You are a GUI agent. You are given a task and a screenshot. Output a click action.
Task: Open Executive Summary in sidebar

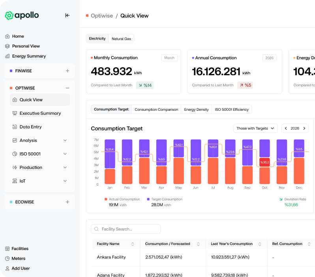coord(40,114)
